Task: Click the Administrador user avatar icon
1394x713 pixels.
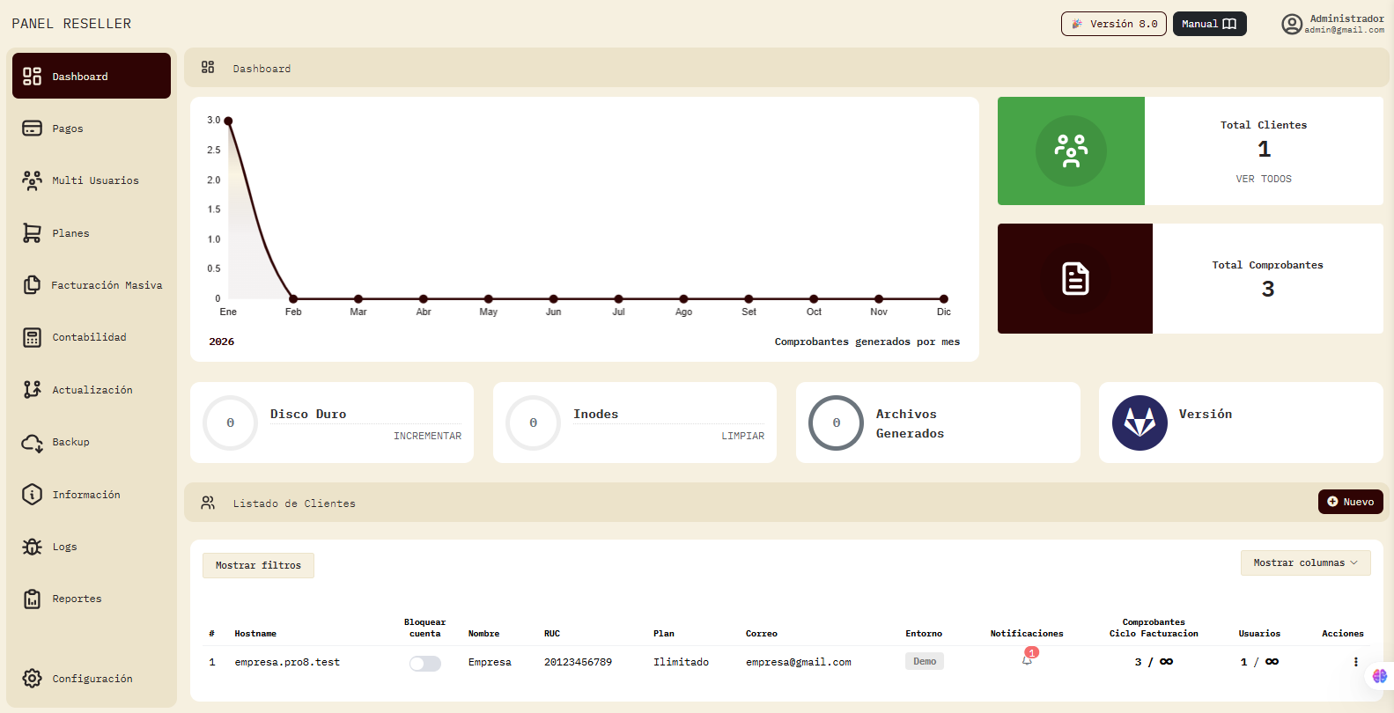Action: click(1291, 25)
